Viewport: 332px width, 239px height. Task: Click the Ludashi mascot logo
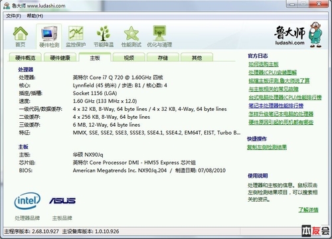tap(316, 35)
